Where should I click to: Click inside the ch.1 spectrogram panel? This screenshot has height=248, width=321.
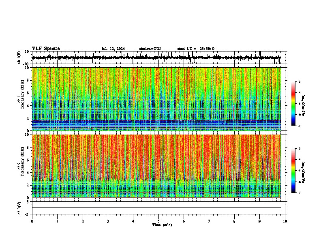pos(156,99)
